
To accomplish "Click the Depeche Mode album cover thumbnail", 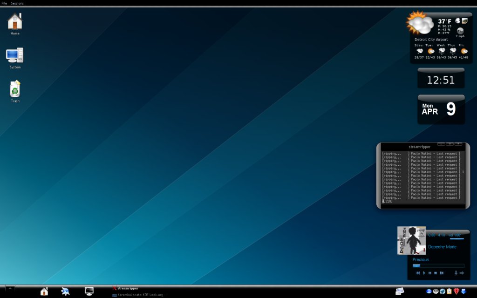I will point(411,240).
